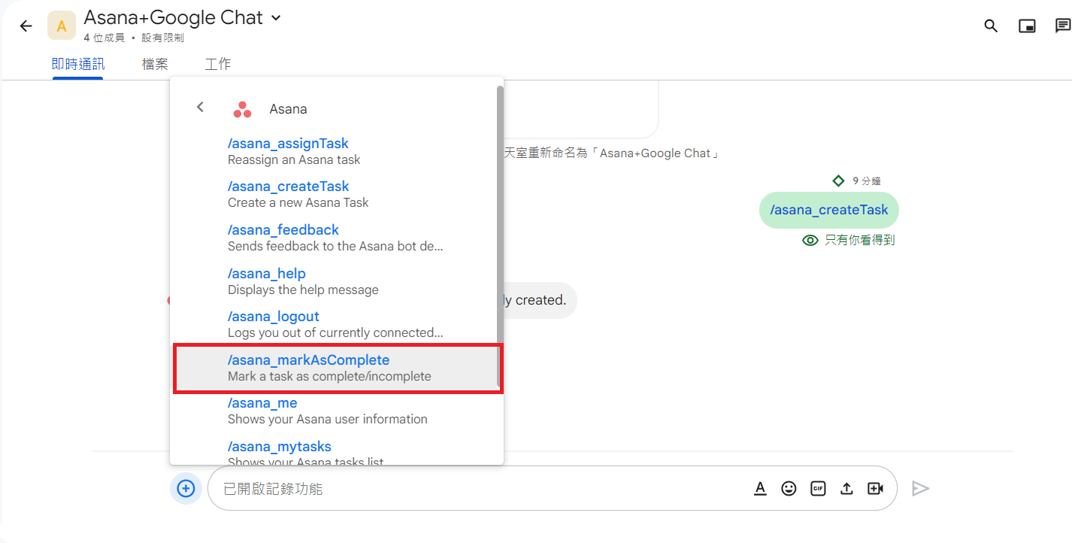Click the 設有限制 restriction label
This screenshot has width=1072, height=543.
click(x=162, y=38)
